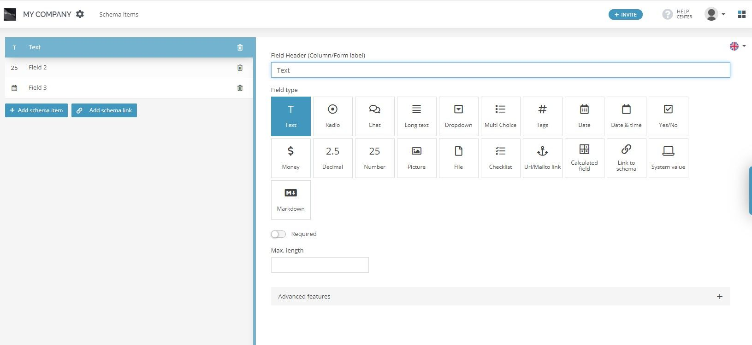Viewport: 752px width, 345px height.
Task: Pick the File field type
Action: (x=458, y=158)
